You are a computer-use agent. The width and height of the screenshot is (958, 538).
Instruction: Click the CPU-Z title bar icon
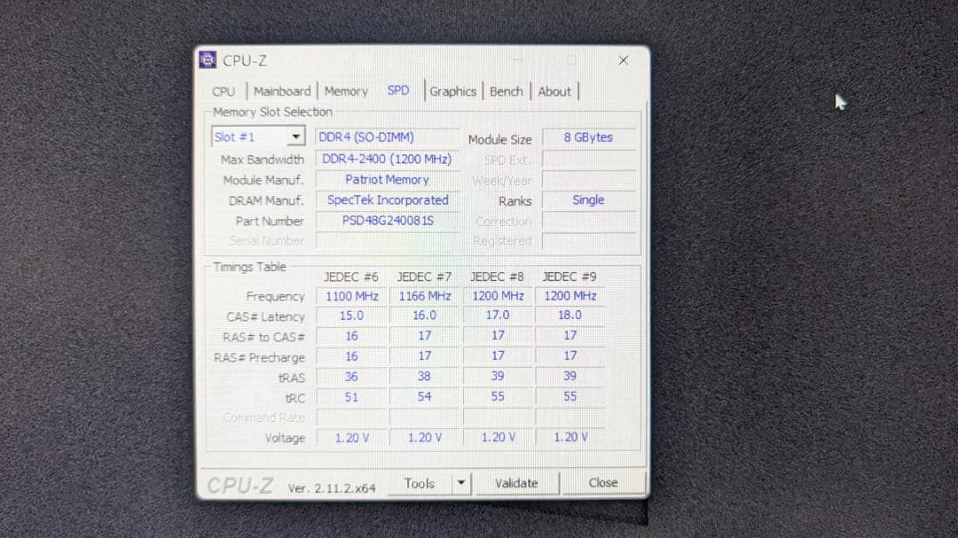207,58
